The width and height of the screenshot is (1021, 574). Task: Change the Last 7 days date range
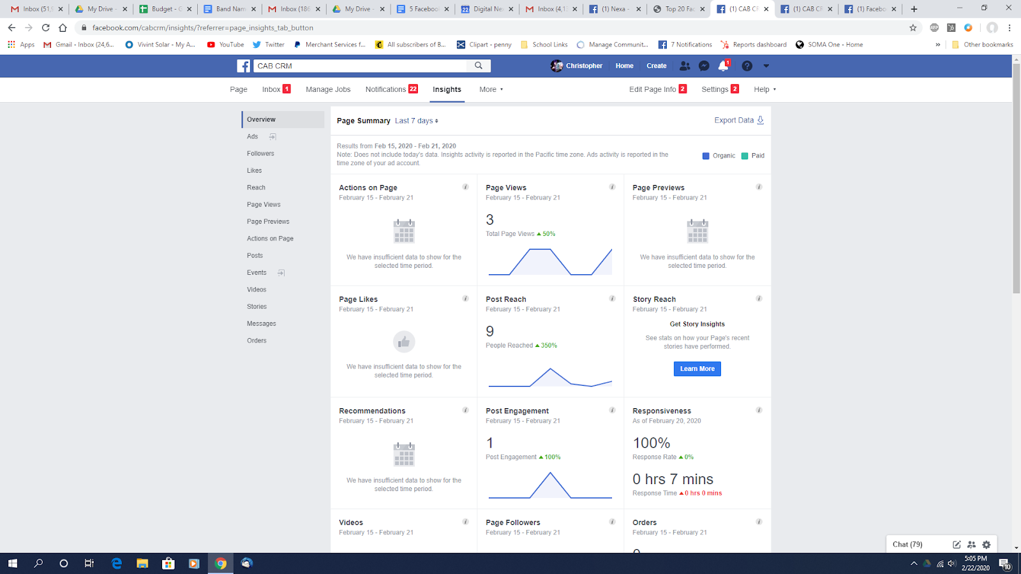click(417, 121)
